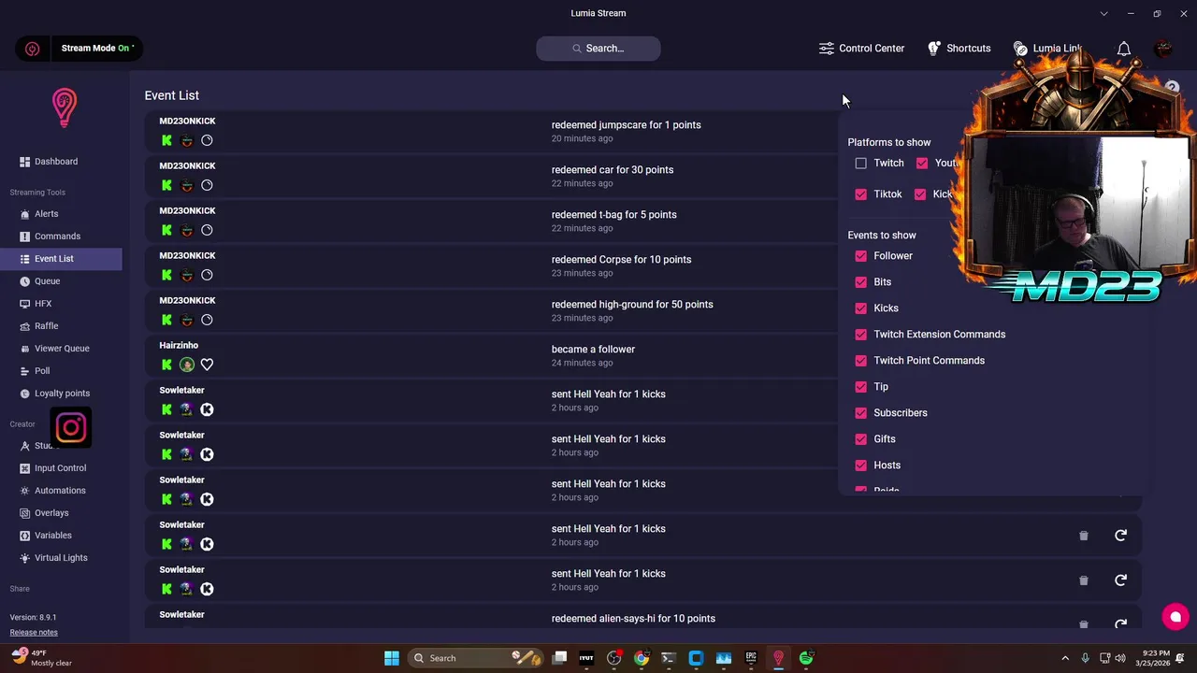The height and width of the screenshot is (673, 1197).
Task: Toggle the Bits events checkbox
Action: pyautogui.click(x=861, y=282)
